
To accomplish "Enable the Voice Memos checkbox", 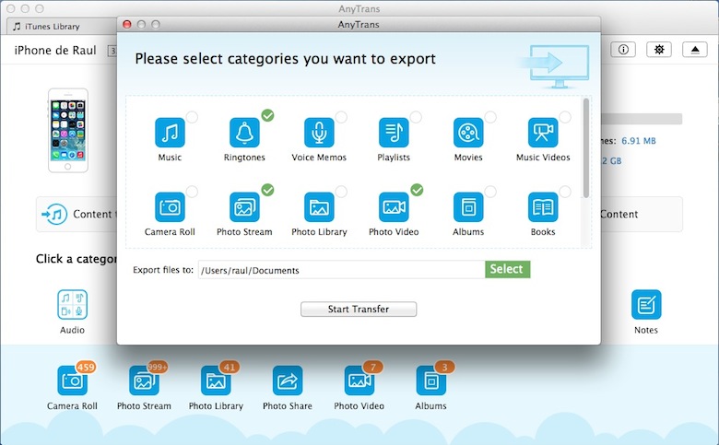I will pyautogui.click(x=341, y=117).
